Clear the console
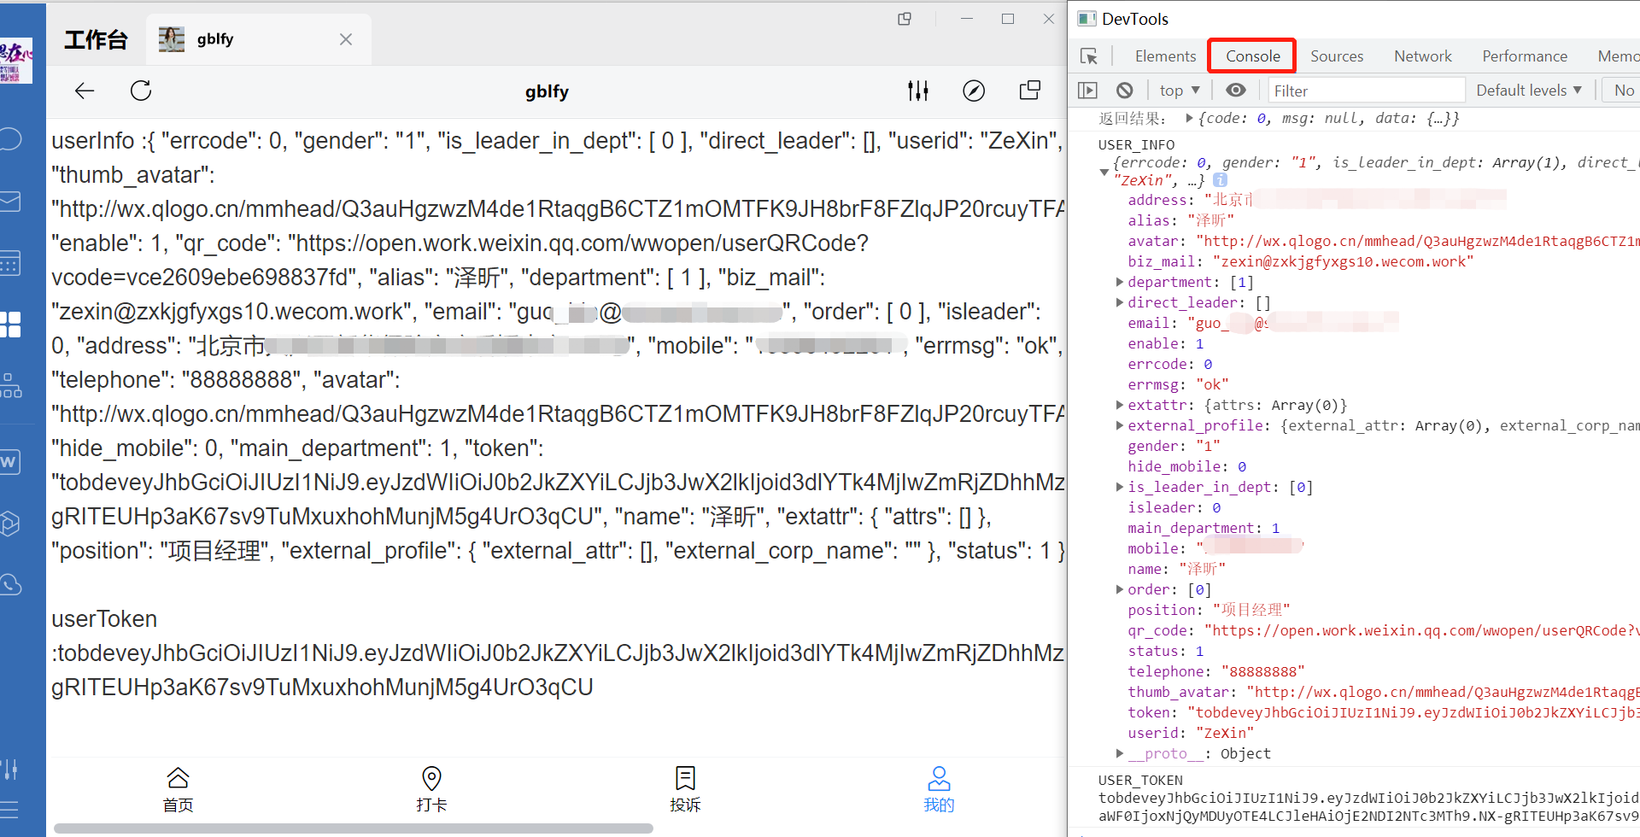This screenshot has height=837, width=1640. click(1125, 91)
